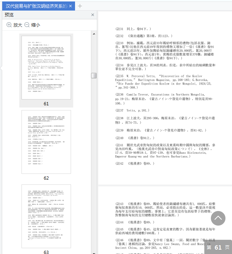Open a new tab with the plus icon
The height and width of the screenshot is (254, 232).
[x=80, y=6]
